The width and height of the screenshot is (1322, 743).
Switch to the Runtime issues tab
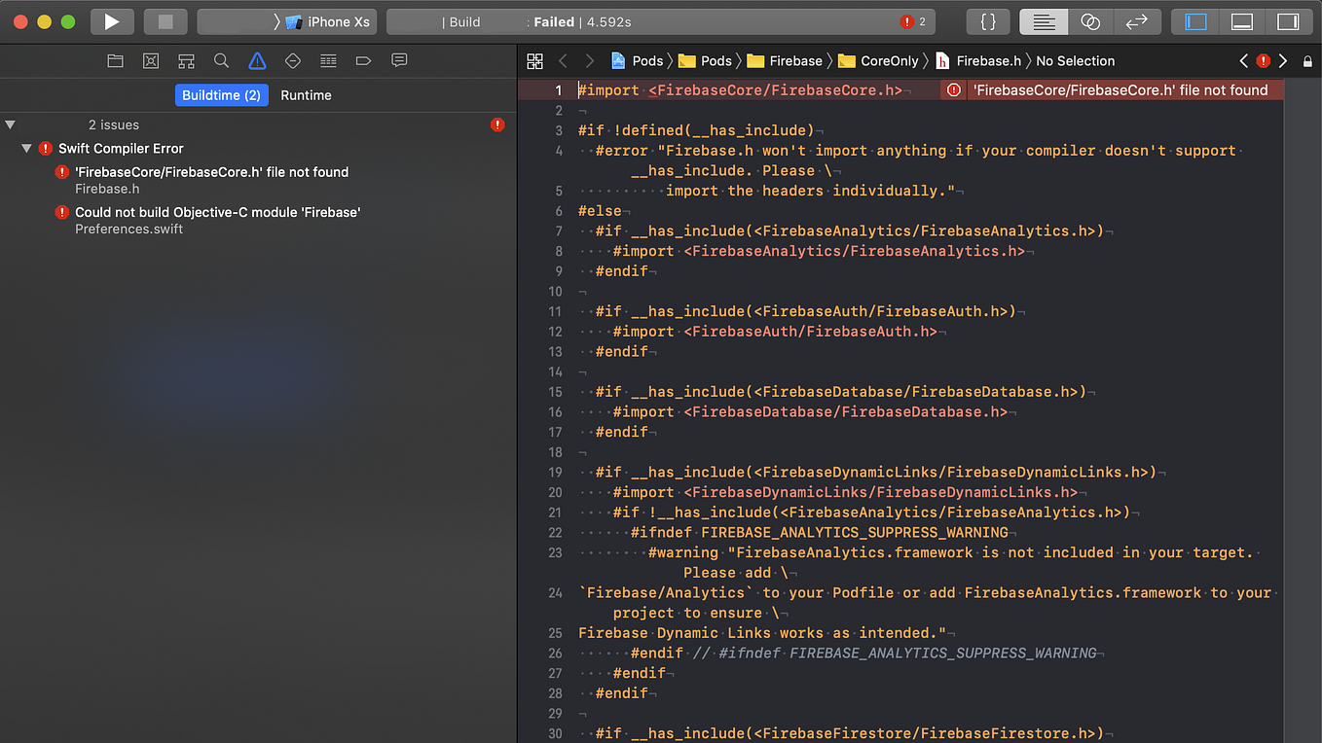[x=306, y=95]
